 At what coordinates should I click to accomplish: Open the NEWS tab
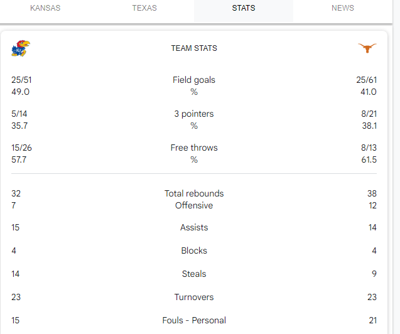pyautogui.click(x=343, y=8)
